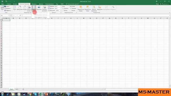171x96 pixels.
Task: Click the Background (Подложка) button
Action: pos(39,8)
